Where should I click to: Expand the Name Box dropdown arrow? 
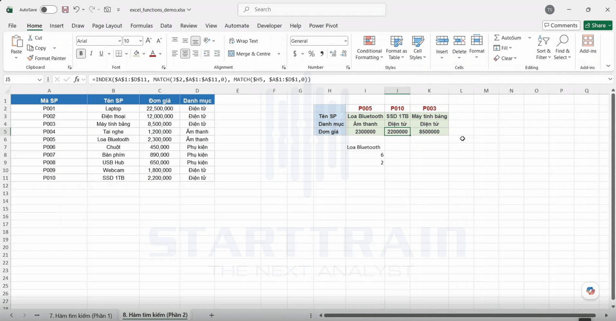click(40, 79)
